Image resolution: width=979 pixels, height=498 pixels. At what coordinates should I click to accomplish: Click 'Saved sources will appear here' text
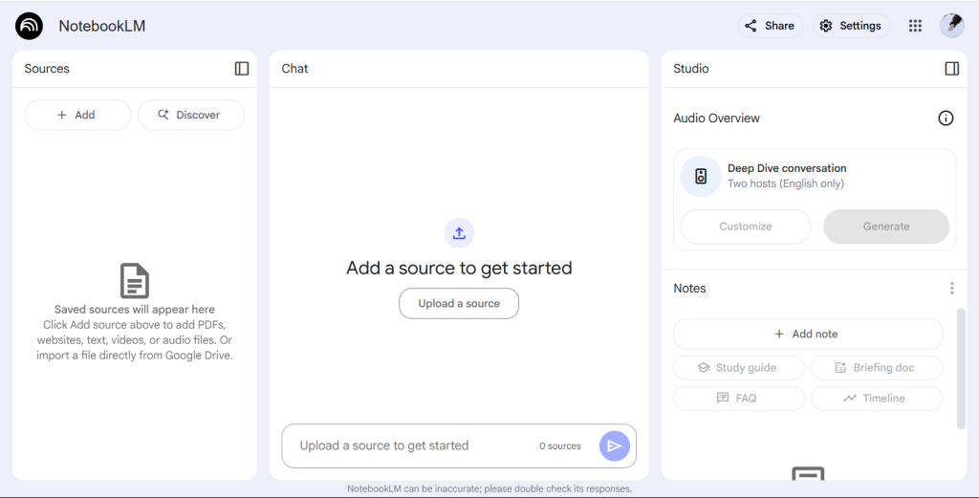point(134,309)
